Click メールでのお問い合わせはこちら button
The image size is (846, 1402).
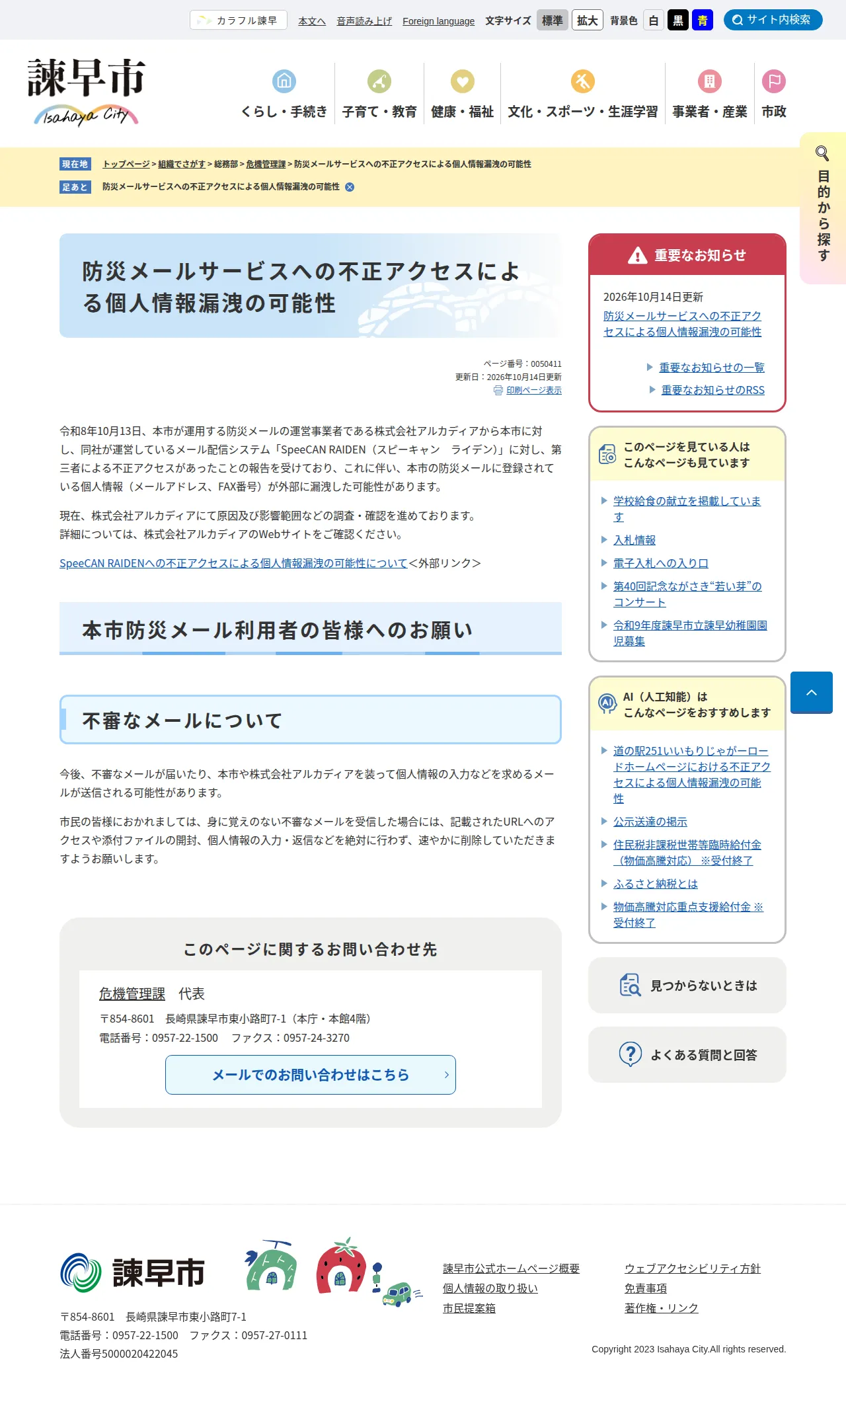[x=311, y=1075]
